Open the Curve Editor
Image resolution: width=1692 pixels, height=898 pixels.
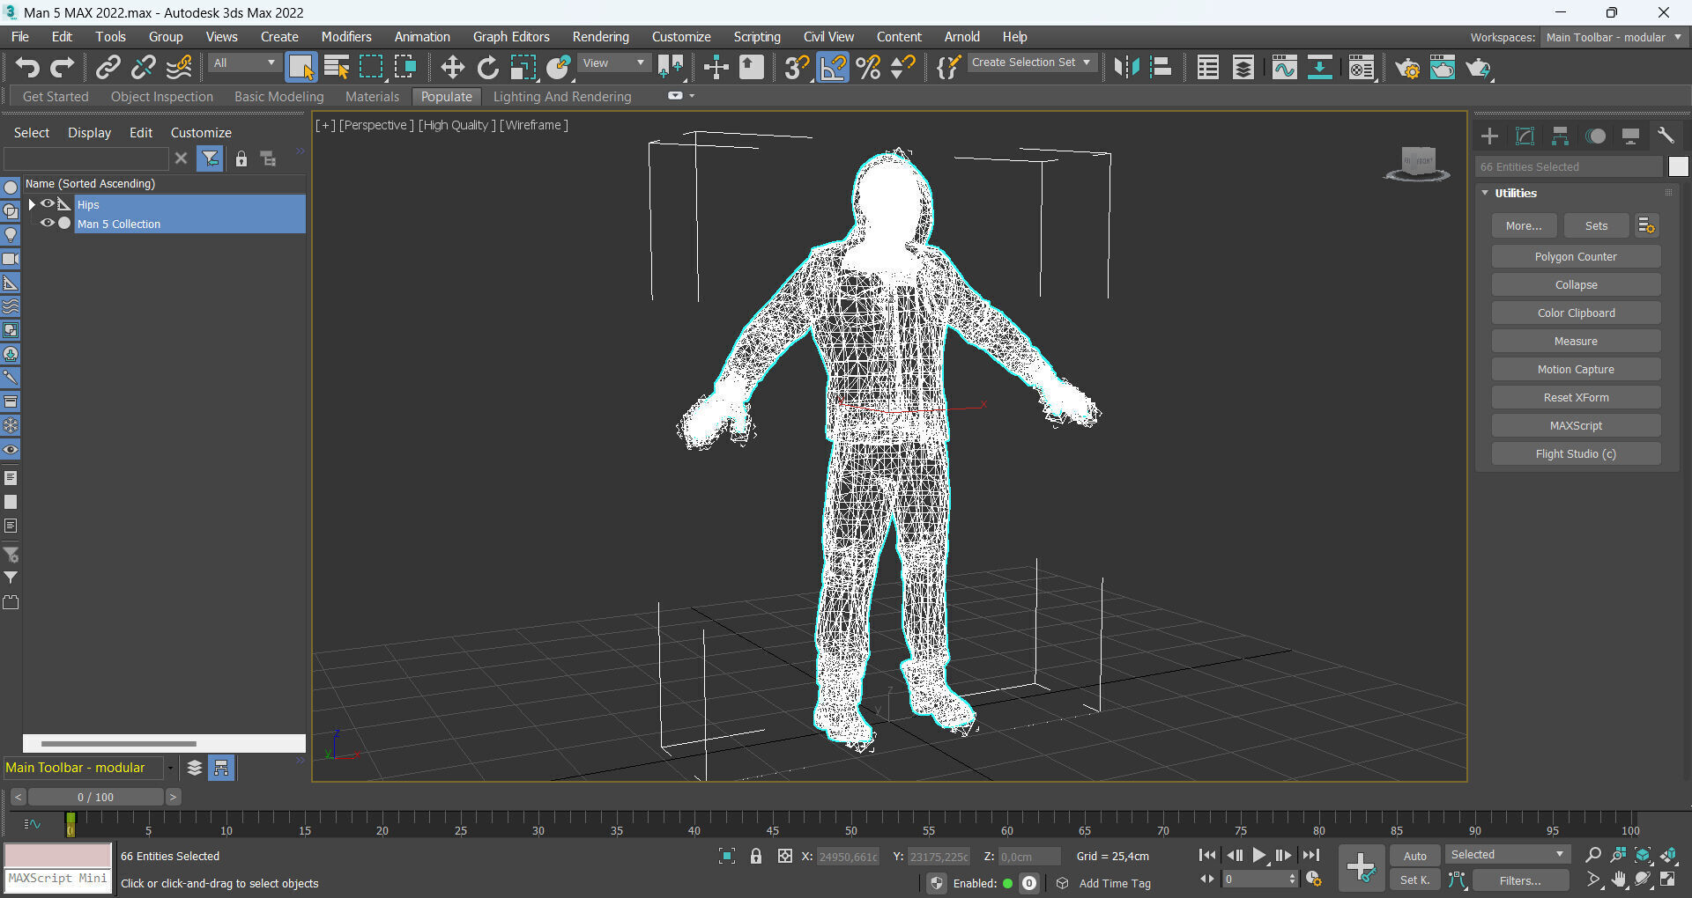point(1284,67)
